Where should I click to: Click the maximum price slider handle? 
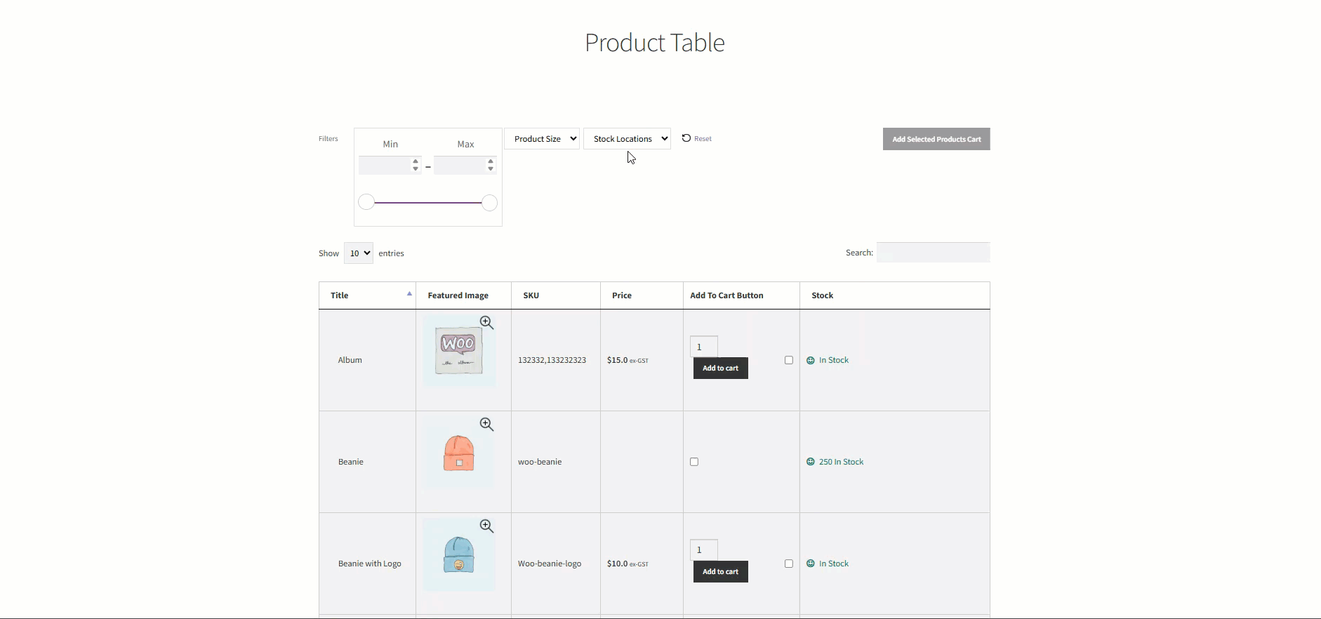tap(489, 203)
